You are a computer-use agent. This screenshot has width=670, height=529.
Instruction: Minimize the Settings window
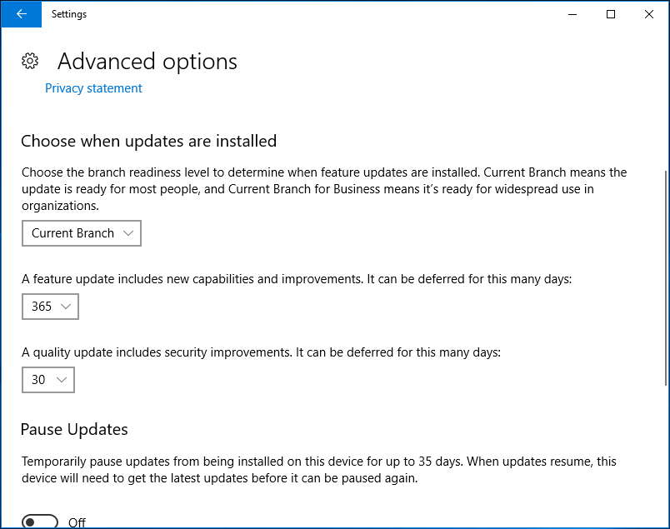572,14
